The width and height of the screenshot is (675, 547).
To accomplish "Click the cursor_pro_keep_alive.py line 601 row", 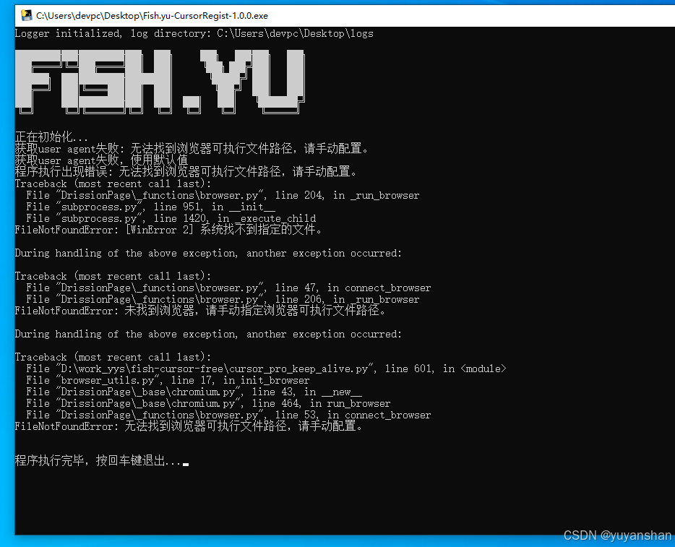I will pyautogui.click(x=266, y=369).
